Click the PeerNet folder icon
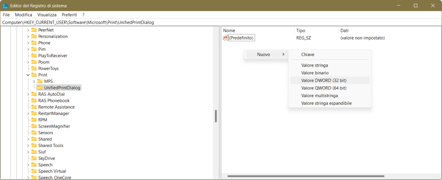The image size is (442, 180). (34, 30)
